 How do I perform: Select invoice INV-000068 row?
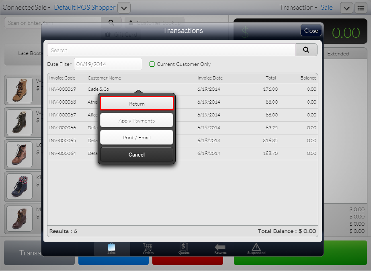click(182, 102)
